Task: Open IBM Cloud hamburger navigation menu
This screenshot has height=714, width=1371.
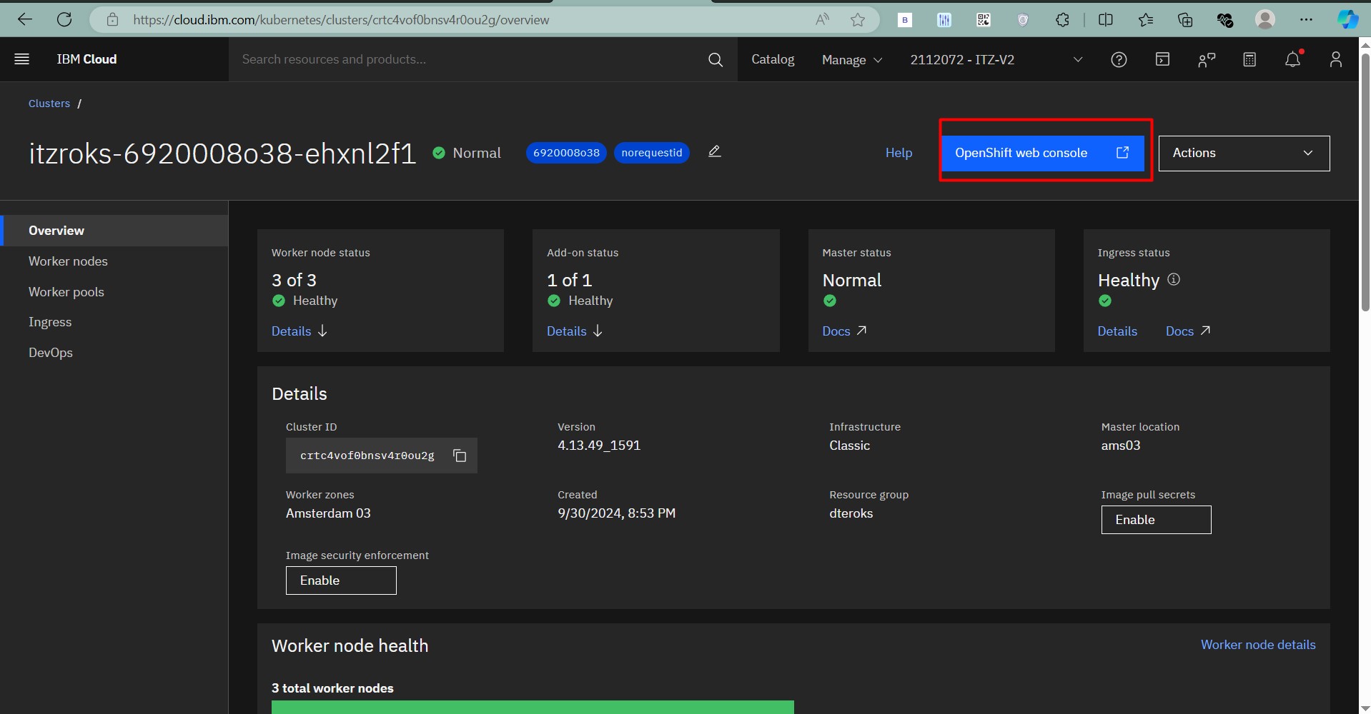Action: tap(22, 59)
